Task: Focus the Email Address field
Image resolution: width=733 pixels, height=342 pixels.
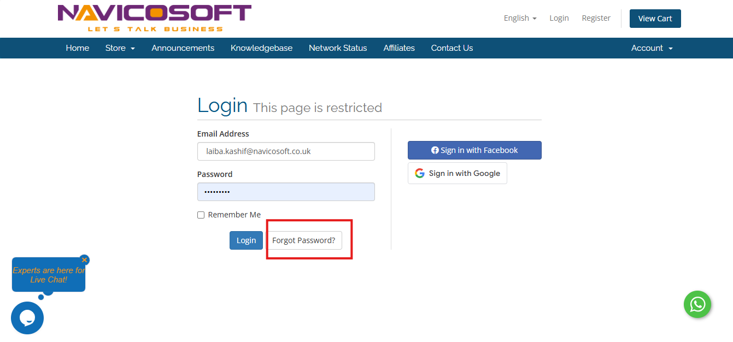Action: tap(286, 151)
